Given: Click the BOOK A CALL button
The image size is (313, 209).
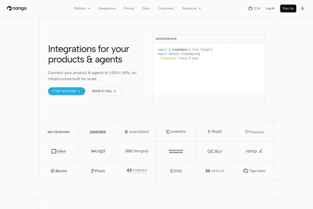Looking at the screenshot, I should pyautogui.click(x=104, y=91).
